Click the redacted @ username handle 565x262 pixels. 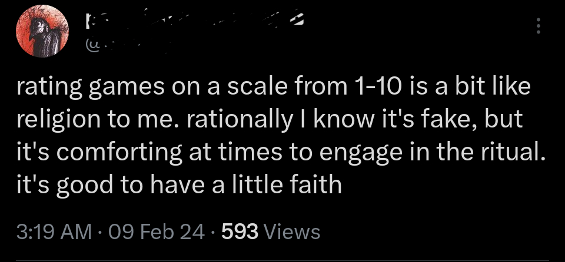coord(127,46)
